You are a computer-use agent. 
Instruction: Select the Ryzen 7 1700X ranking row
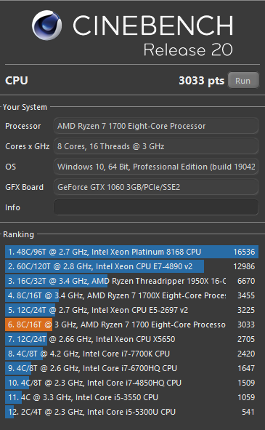click(131, 295)
